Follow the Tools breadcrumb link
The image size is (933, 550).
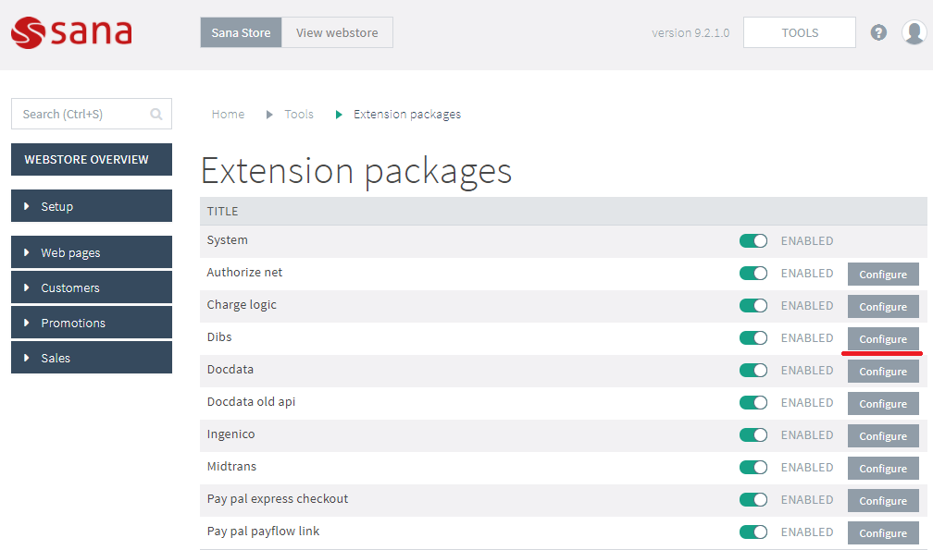pyautogui.click(x=299, y=114)
